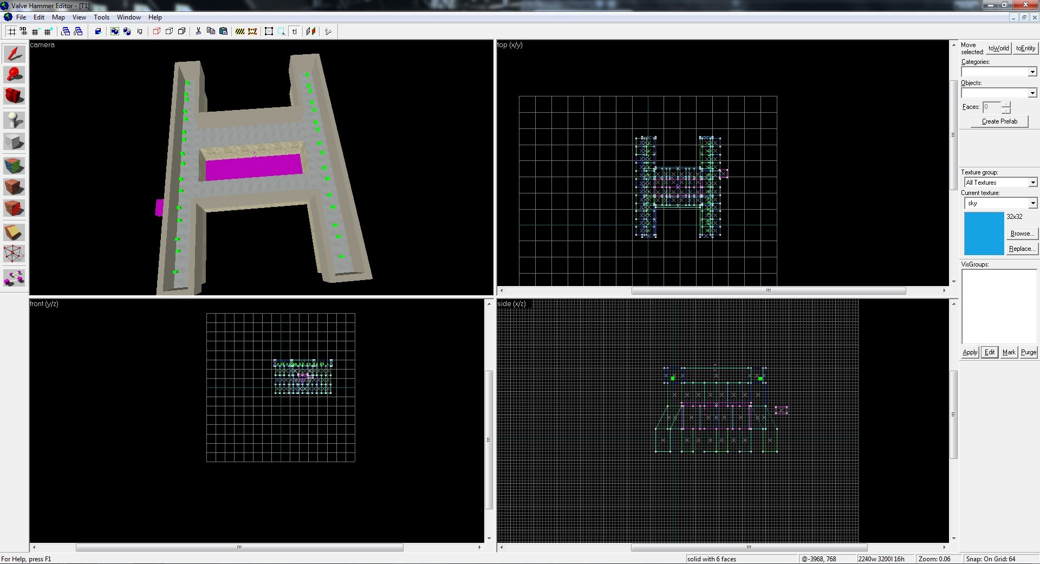1040x564 pixels.
Task: Open the Map menu
Action: (x=58, y=17)
